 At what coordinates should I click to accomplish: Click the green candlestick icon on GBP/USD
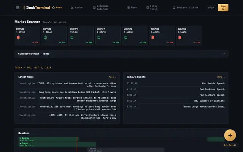point(45,37)
